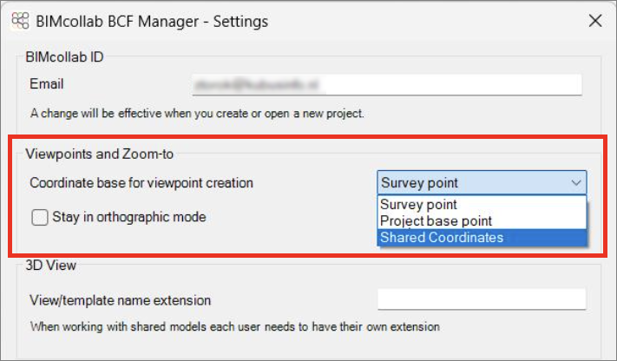Click the blurred Email input field
Viewport: 617px width, 361px height.
(387, 85)
